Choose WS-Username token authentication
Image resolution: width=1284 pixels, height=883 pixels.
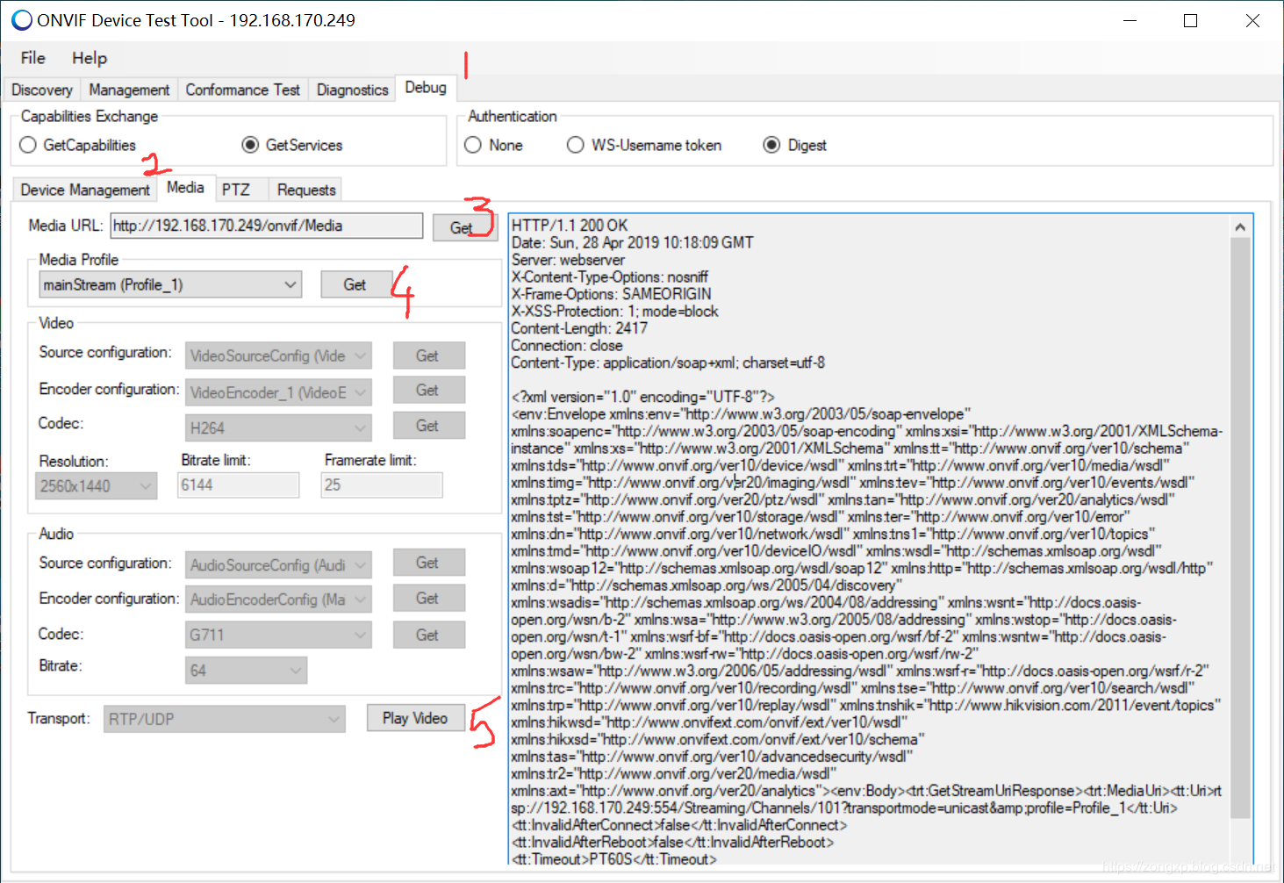[x=644, y=145]
